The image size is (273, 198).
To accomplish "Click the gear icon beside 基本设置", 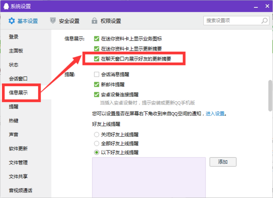I will 12,21.
